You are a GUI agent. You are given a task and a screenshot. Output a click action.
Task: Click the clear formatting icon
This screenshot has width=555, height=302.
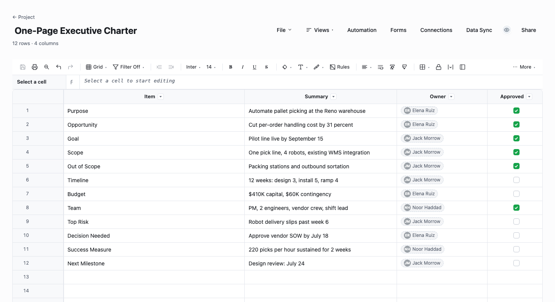click(392, 67)
